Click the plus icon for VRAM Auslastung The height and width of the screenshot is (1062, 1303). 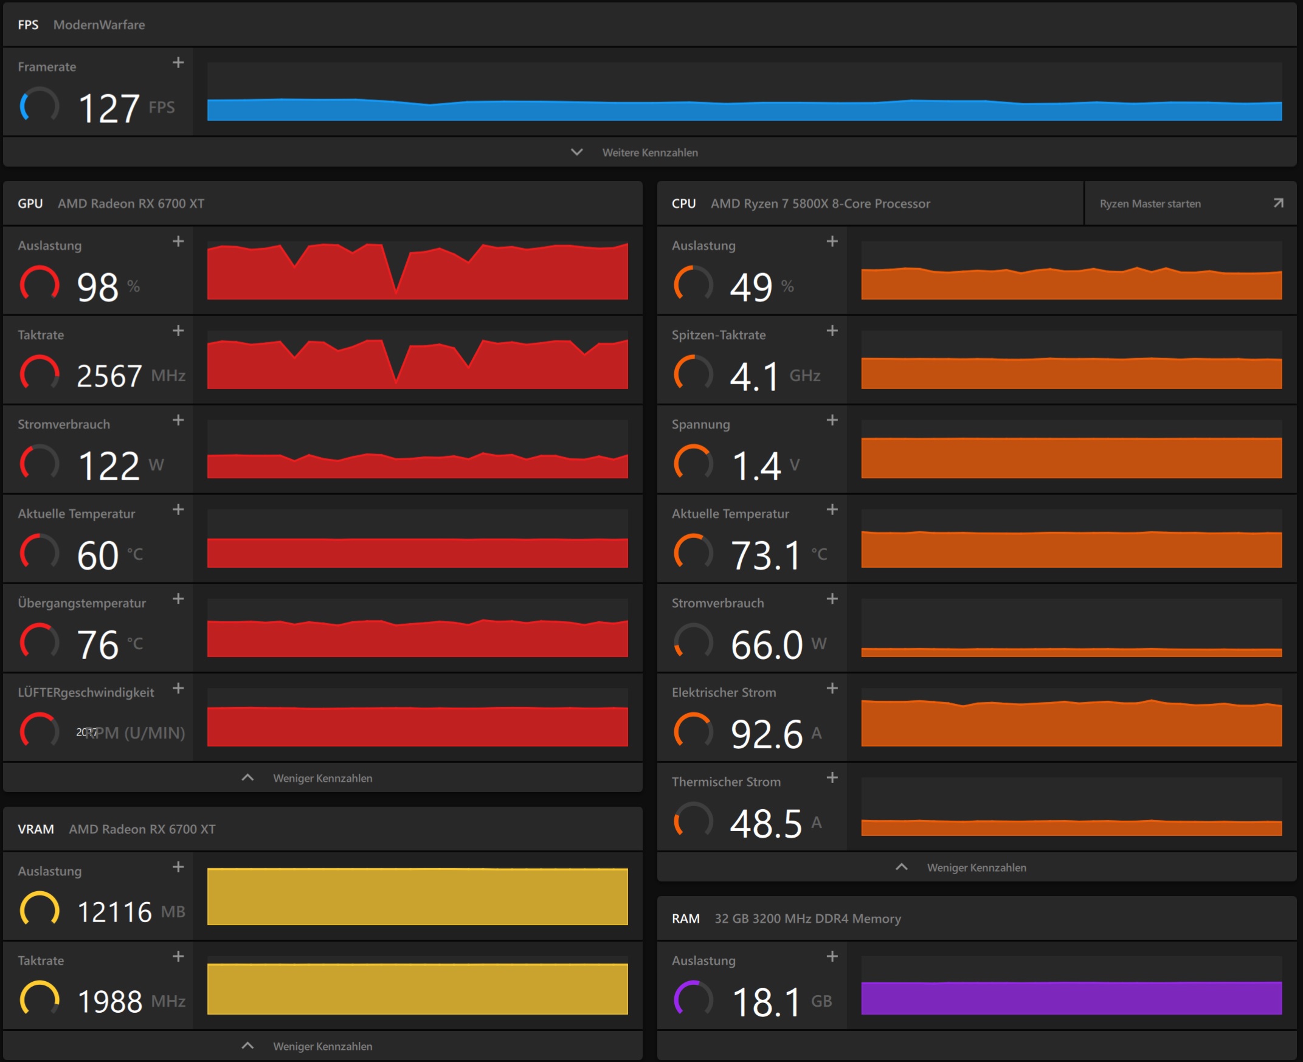(178, 867)
